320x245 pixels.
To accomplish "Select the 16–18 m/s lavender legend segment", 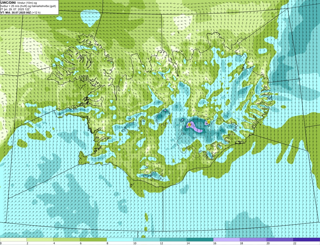I will pos(226,239).
